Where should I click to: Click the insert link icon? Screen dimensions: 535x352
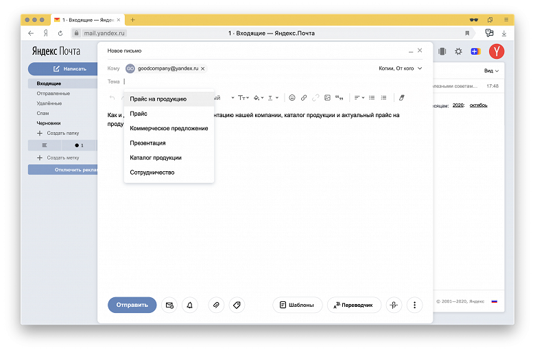tap(304, 98)
